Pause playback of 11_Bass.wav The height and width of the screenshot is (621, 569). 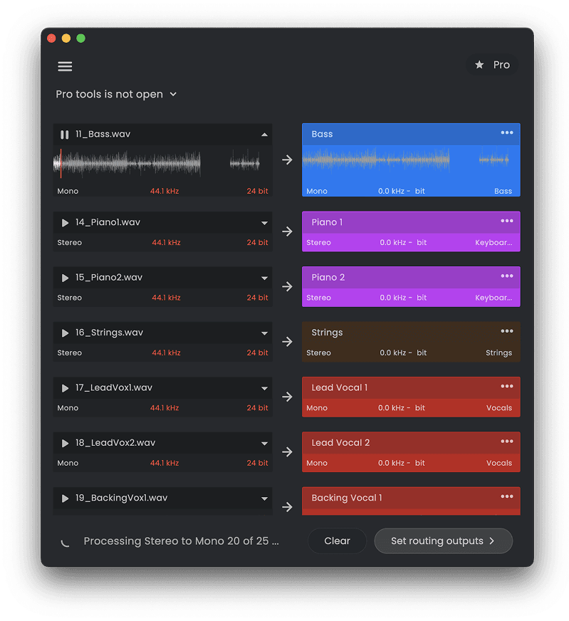point(65,135)
